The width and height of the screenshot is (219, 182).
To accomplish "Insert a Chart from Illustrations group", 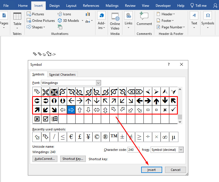I will (88, 14).
